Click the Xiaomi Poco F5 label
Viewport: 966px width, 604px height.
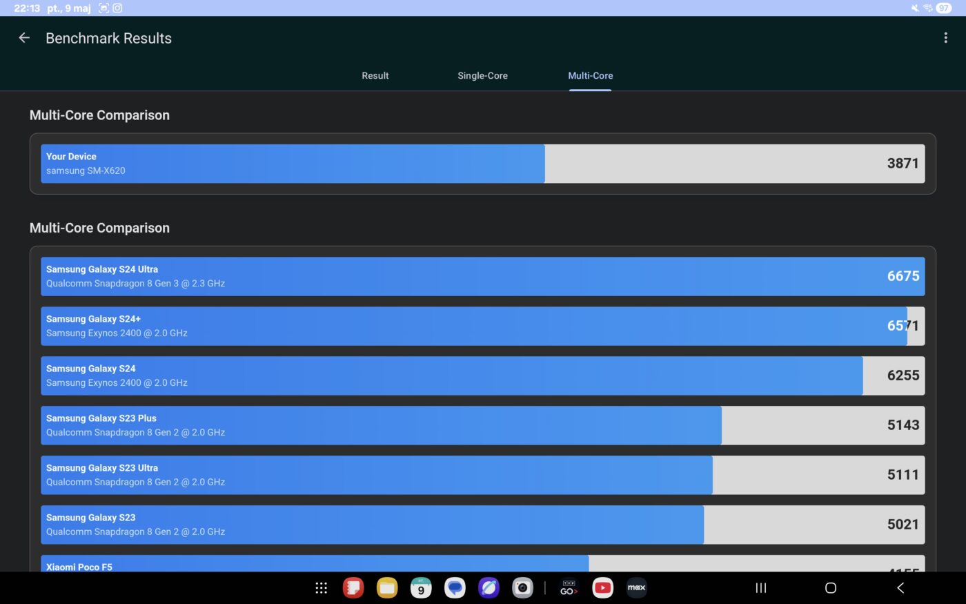point(79,567)
